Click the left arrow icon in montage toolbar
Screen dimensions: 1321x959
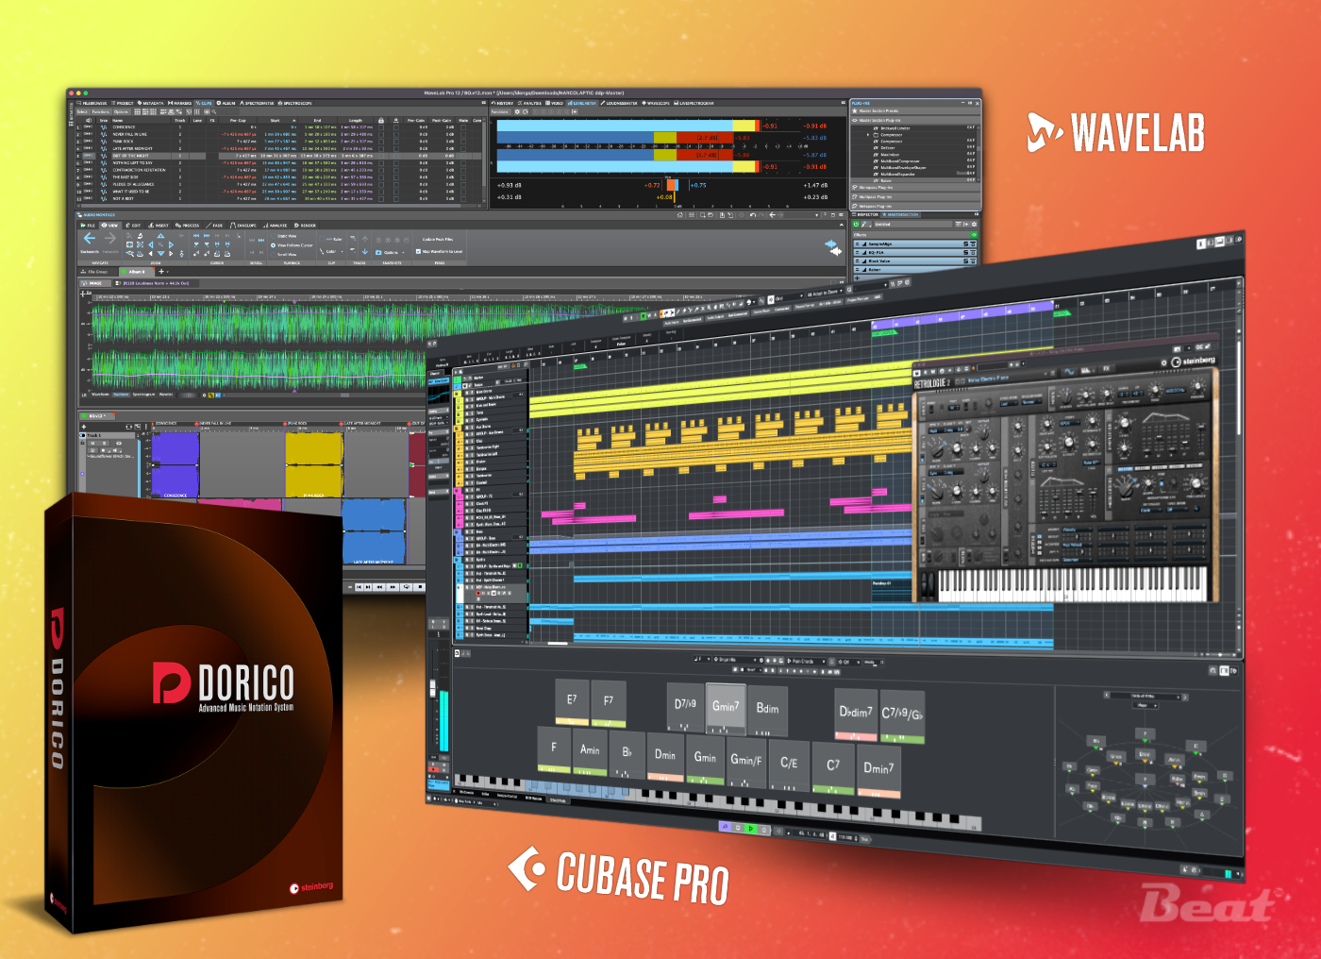773,215
